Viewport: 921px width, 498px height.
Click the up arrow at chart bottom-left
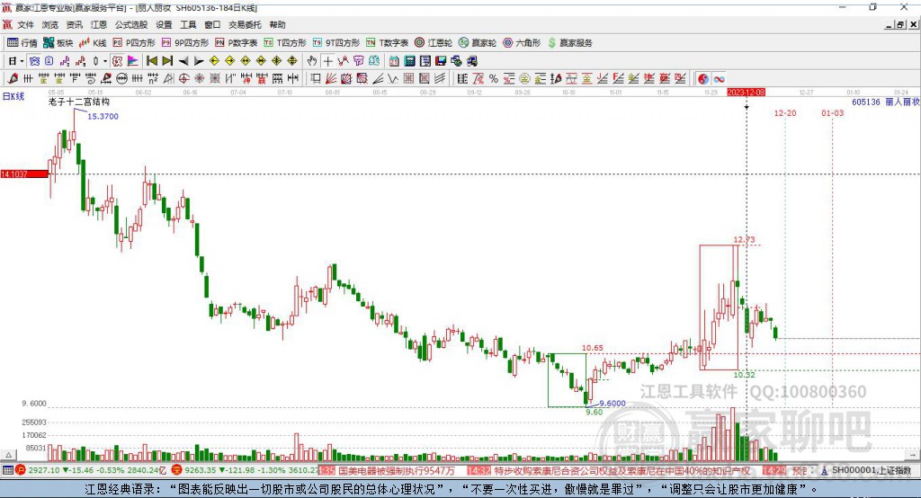8,455
